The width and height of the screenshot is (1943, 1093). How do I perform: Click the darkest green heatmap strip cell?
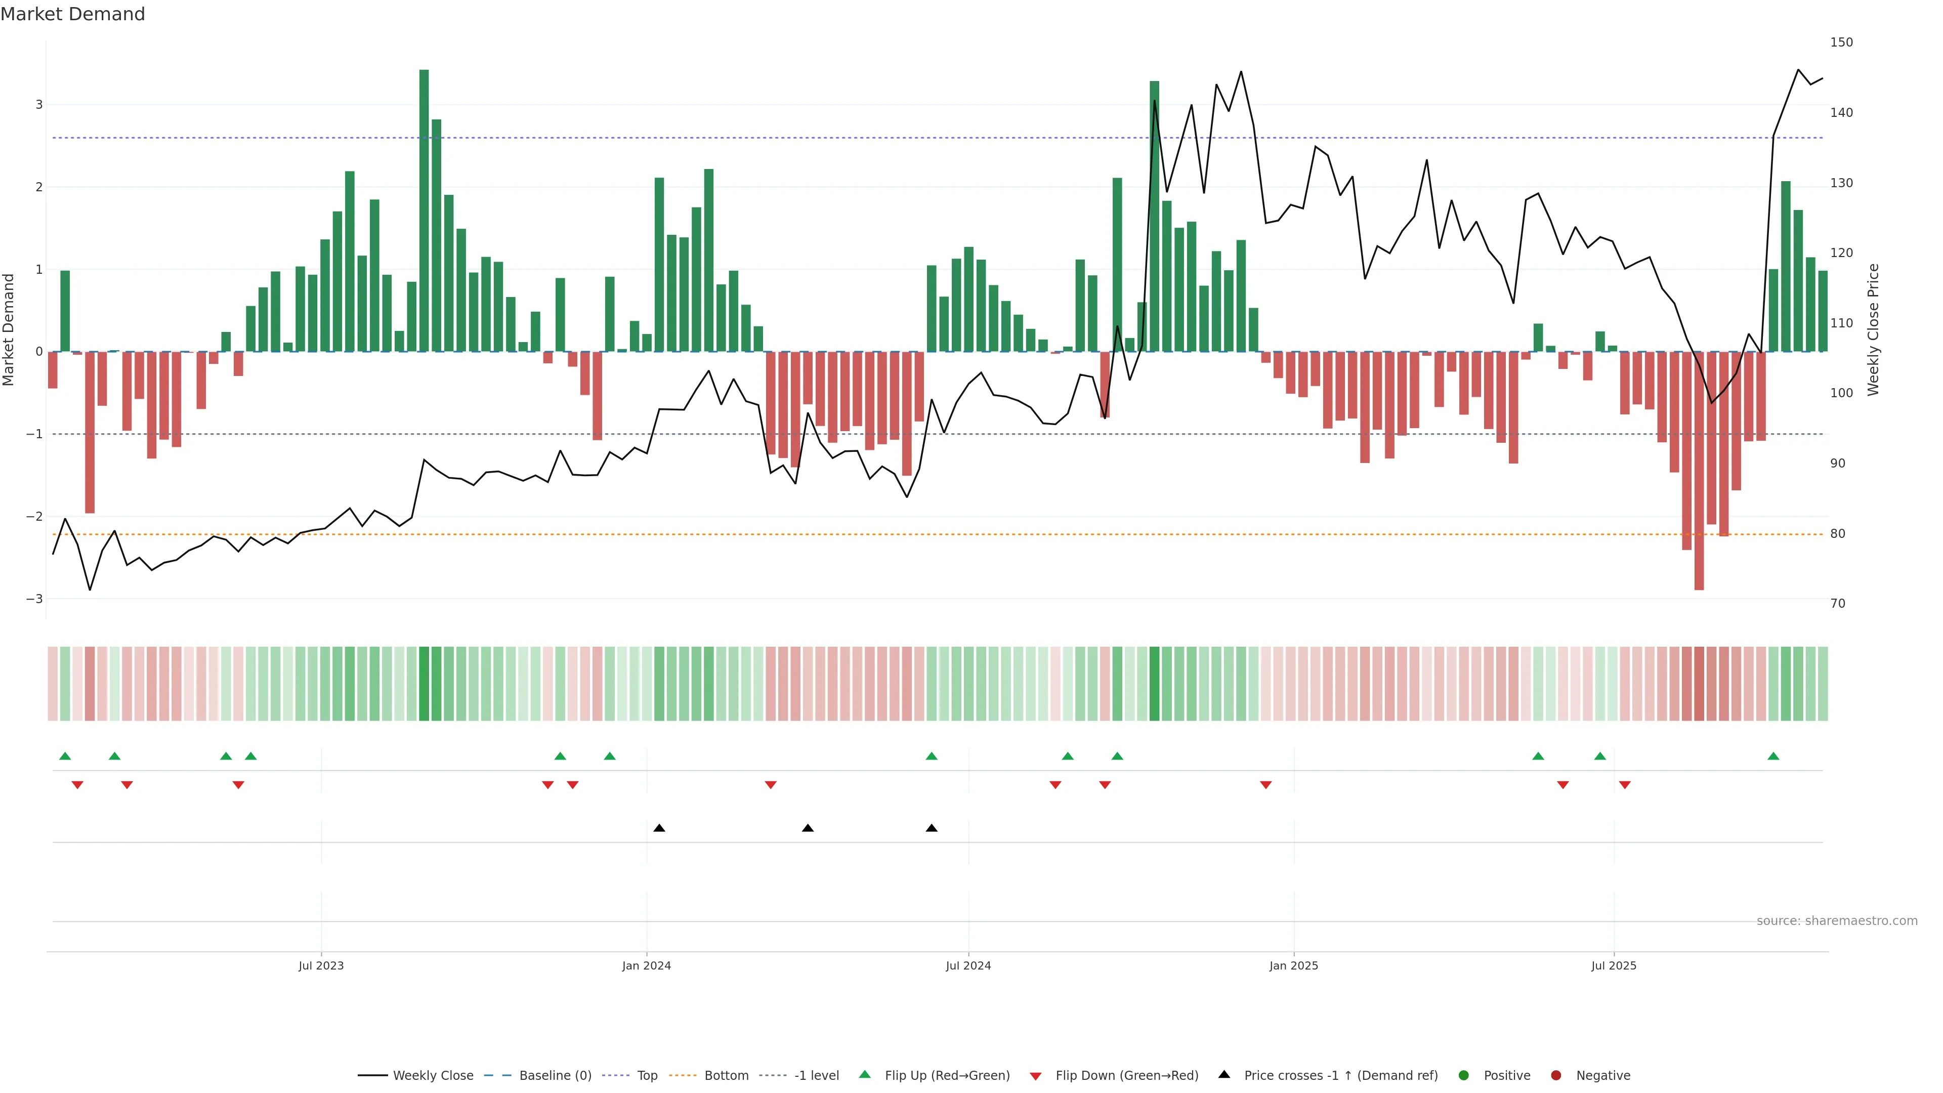coord(424,684)
